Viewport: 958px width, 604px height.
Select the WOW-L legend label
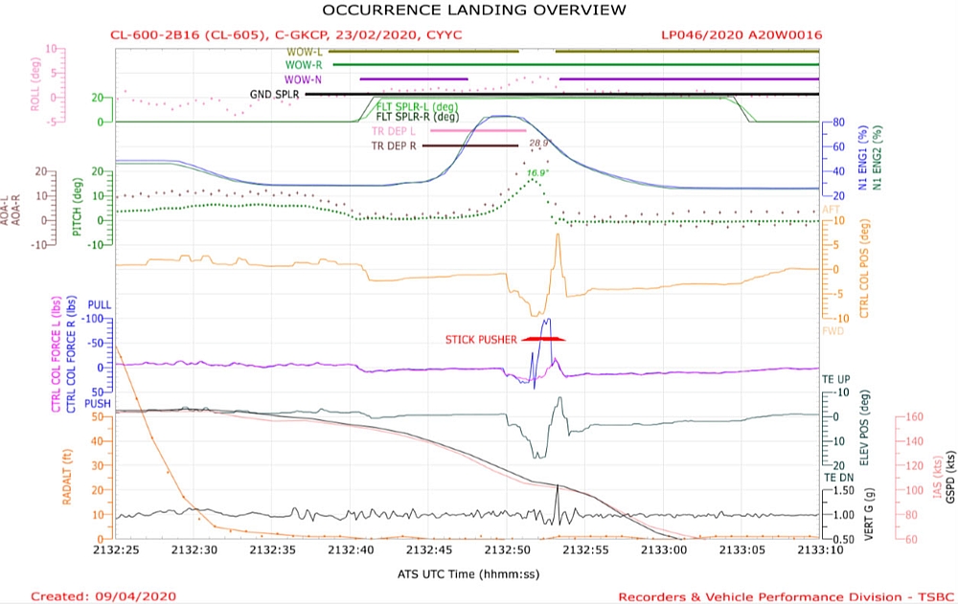(x=305, y=51)
